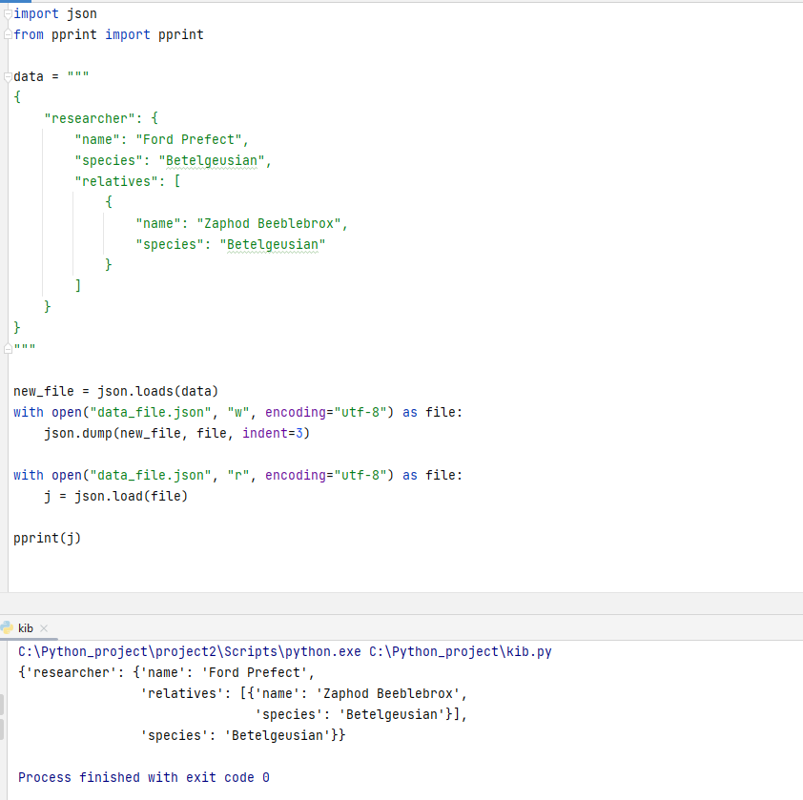
Task: Click 'json.dump' function call
Action: click(78, 433)
